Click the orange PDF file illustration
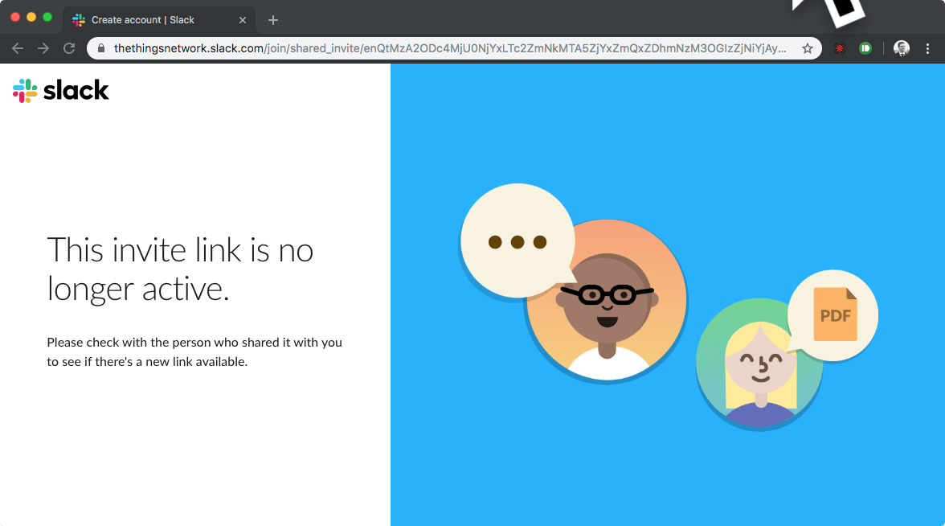Viewport: 945px width, 526px height. (x=835, y=314)
